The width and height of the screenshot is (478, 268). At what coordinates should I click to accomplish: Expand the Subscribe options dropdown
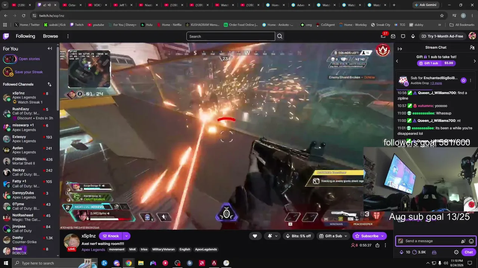click(382, 236)
